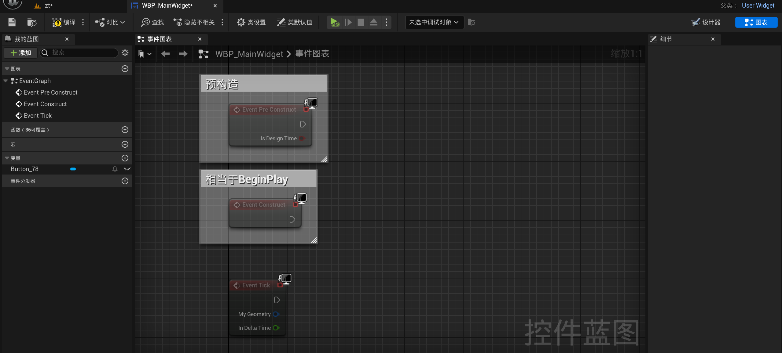Click the play-in-editor button to simulate
The width and height of the screenshot is (782, 353).
pyautogui.click(x=334, y=22)
